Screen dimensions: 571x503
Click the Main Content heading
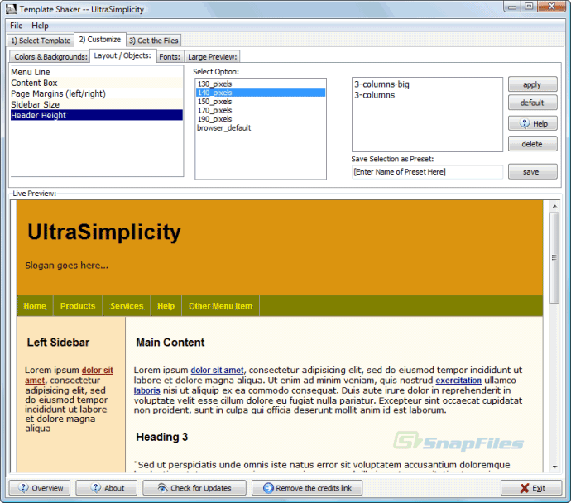170,343
